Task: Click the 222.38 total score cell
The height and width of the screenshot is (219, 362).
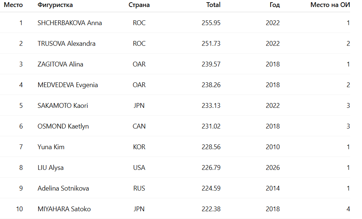Action: point(211,209)
